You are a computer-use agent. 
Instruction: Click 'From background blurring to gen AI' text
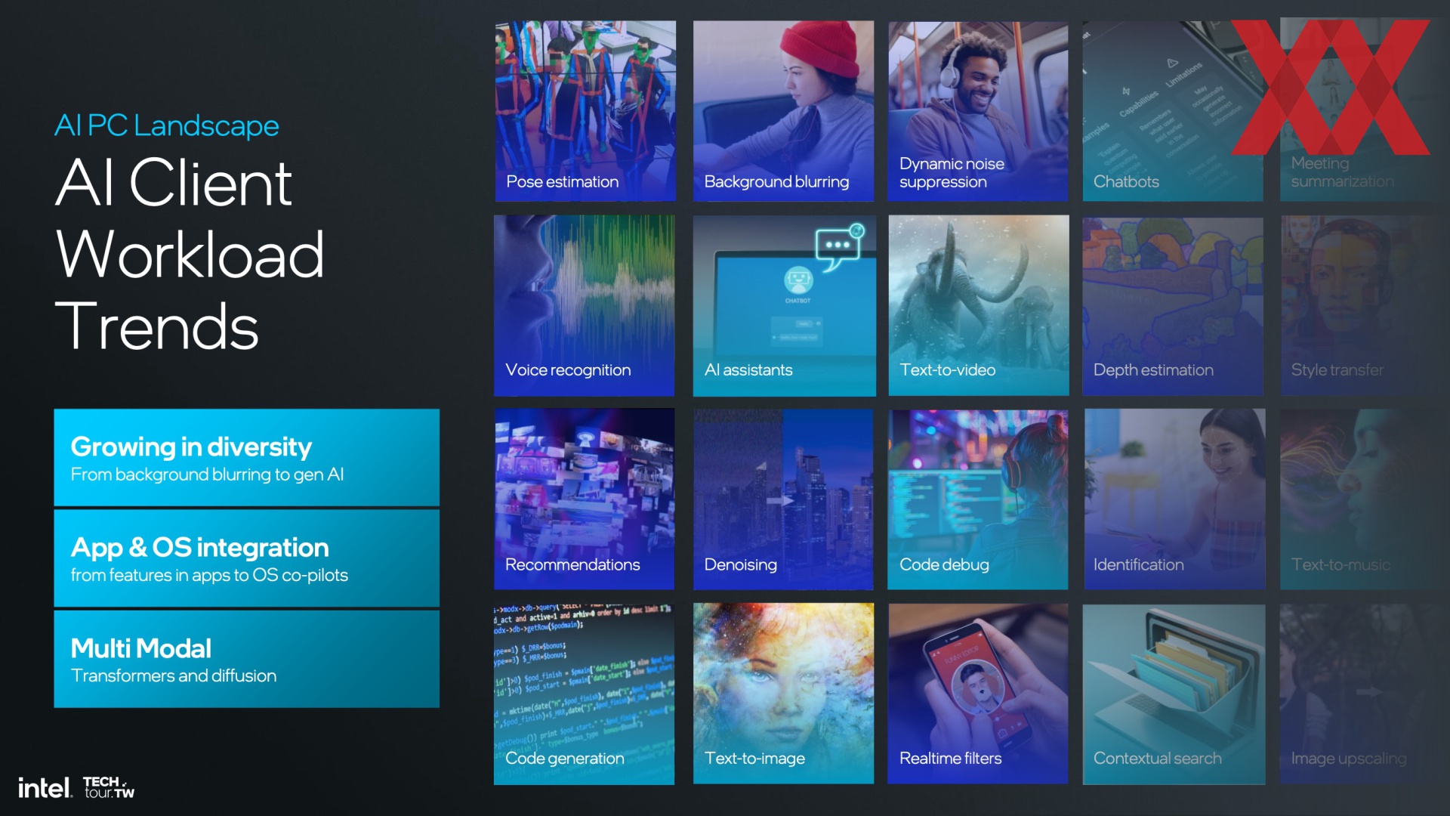point(208,474)
